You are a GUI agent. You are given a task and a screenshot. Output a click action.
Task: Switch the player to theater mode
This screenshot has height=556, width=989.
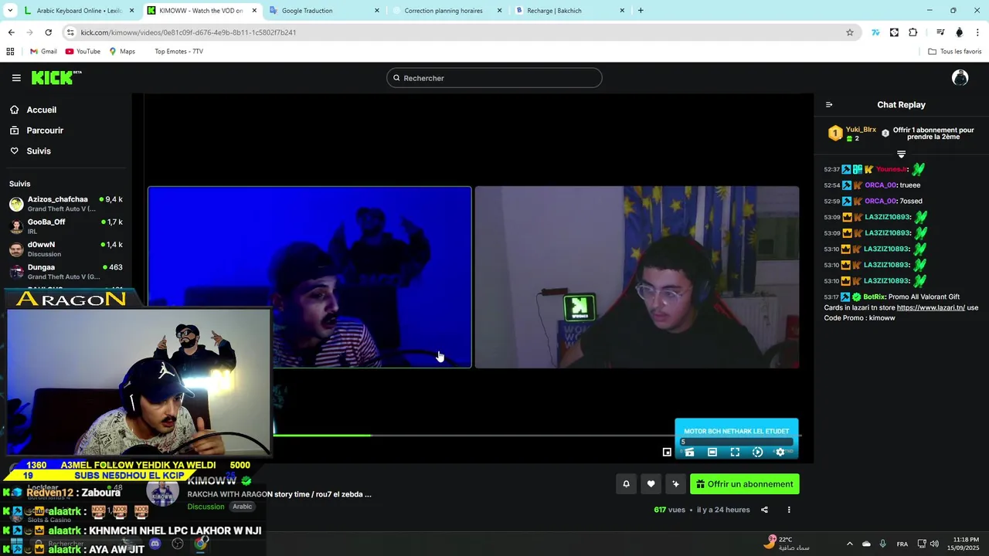point(712,453)
